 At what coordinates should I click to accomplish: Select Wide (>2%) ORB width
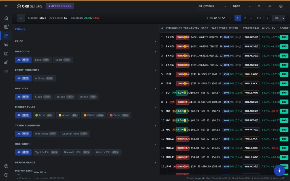(107, 152)
